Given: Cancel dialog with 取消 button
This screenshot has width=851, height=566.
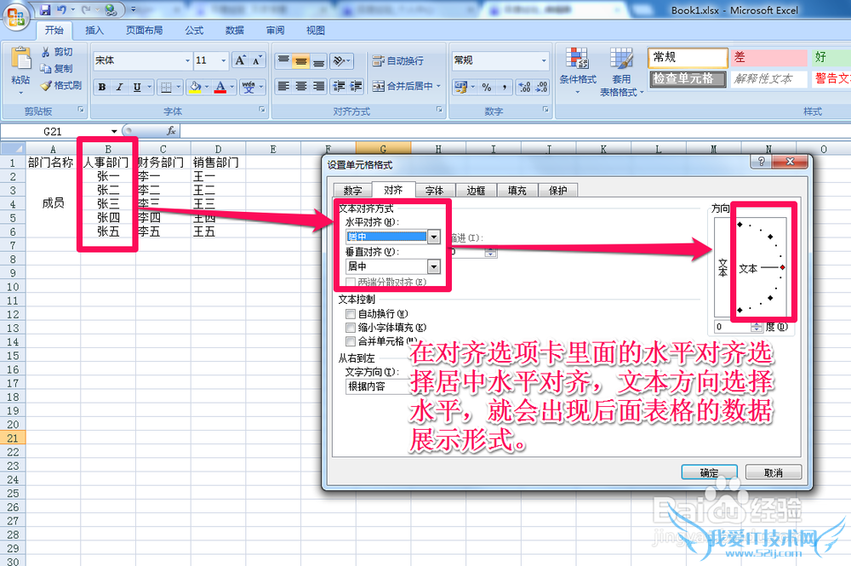Looking at the screenshot, I should click(773, 472).
